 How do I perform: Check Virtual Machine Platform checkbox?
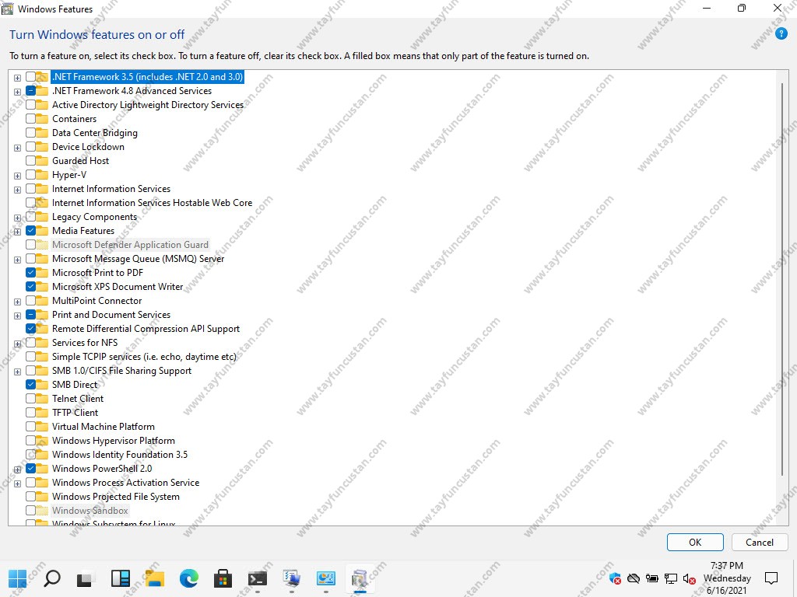[30, 427]
